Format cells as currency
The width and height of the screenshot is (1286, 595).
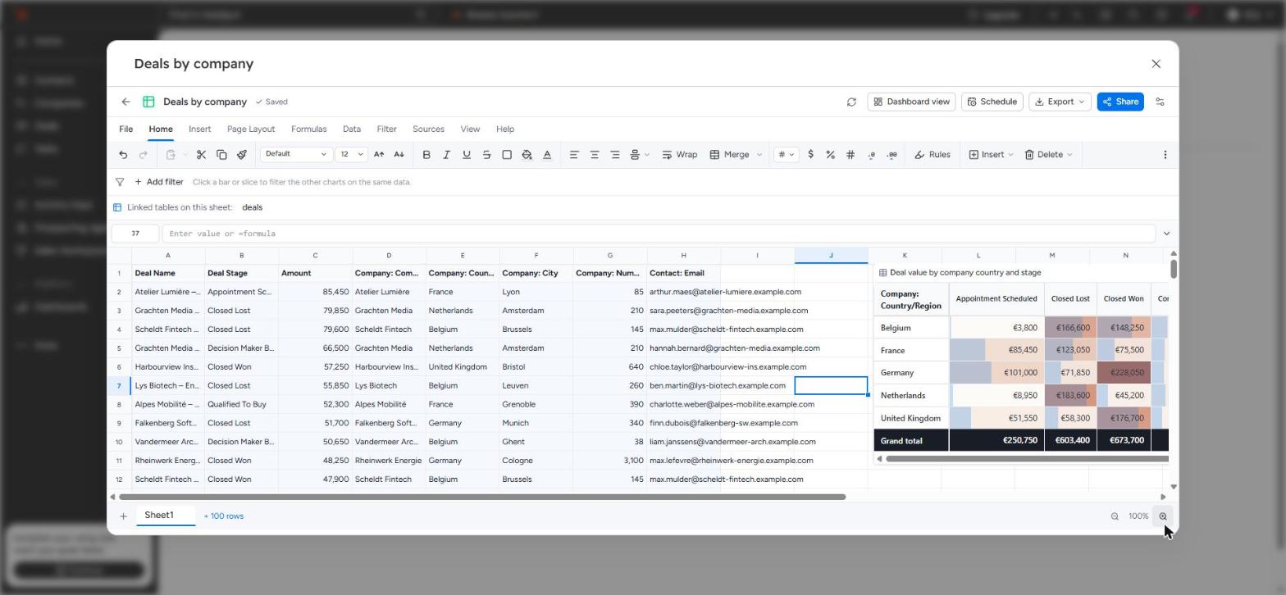[x=810, y=155]
